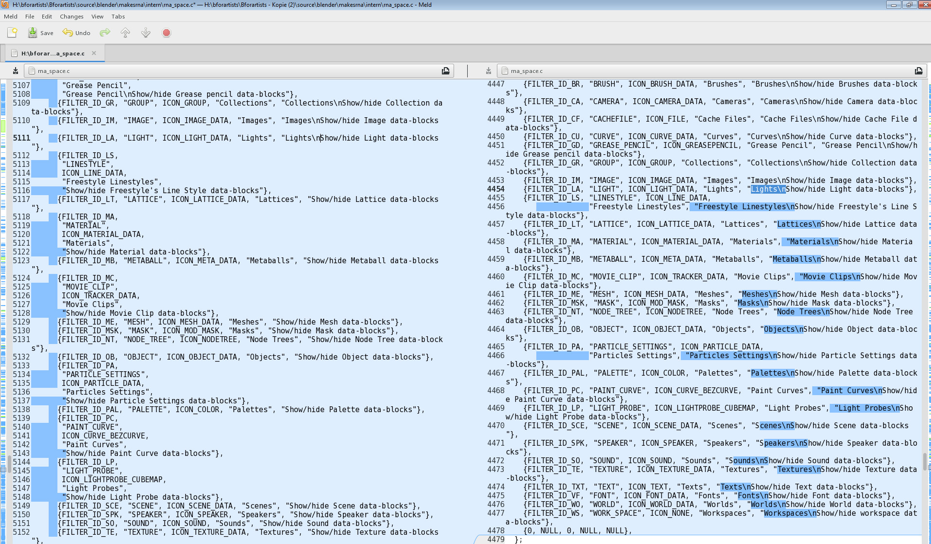Open file chooser icon in left pane
The image size is (931, 544).
coord(445,71)
